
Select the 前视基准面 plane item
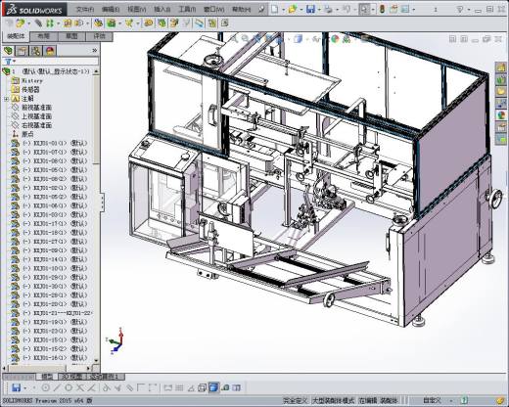tap(36, 108)
